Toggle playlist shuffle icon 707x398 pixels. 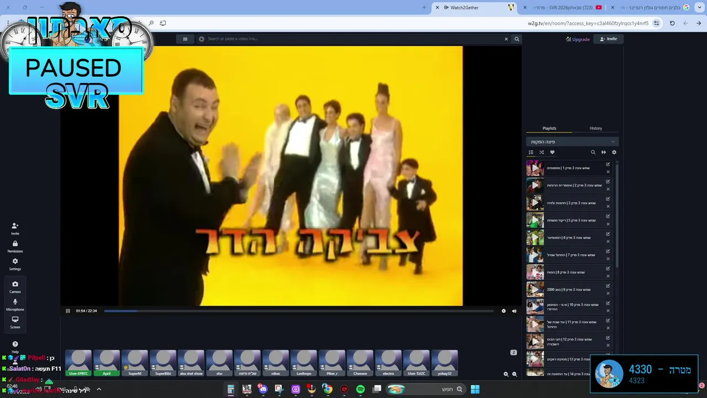click(541, 152)
